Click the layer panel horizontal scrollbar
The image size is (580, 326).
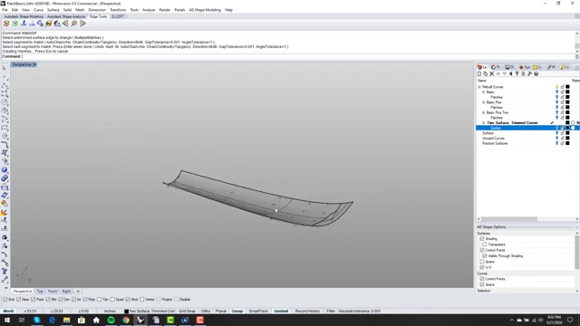click(509, 219)
